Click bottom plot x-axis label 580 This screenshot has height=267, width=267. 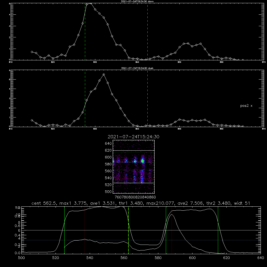pyautogui.click(x=158, y=258)
